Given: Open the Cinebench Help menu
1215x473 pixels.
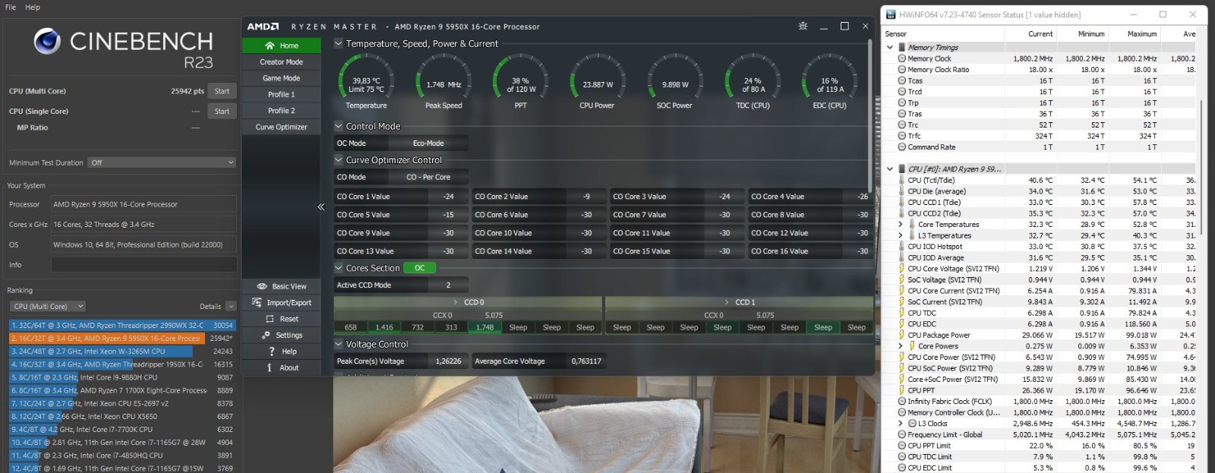Looking at the screenshot, I should pyautogui.click(x=33, y=7).
